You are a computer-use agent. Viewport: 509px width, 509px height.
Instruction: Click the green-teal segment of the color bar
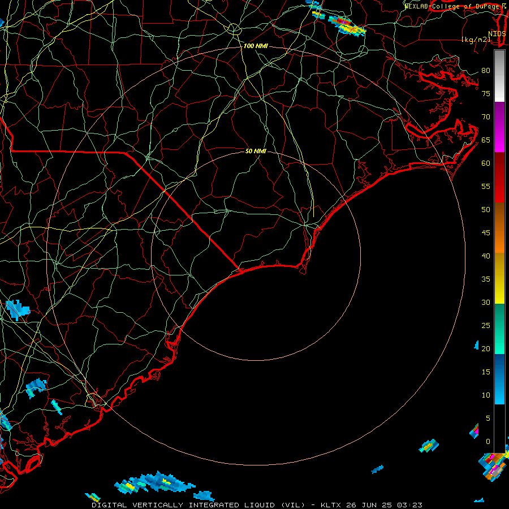point(499,329)
